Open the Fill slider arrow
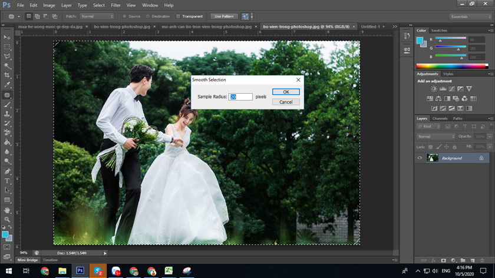This screenshot has height=278, width=495. 490,147
